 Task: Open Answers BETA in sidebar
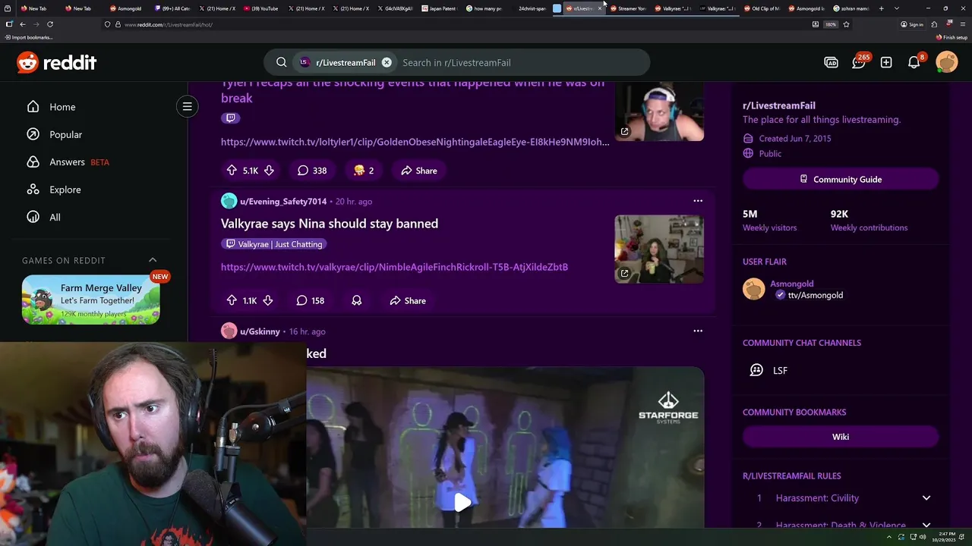(x=68, y=162)
